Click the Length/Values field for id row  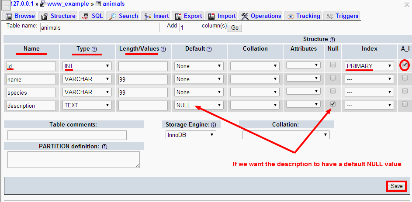143,66
